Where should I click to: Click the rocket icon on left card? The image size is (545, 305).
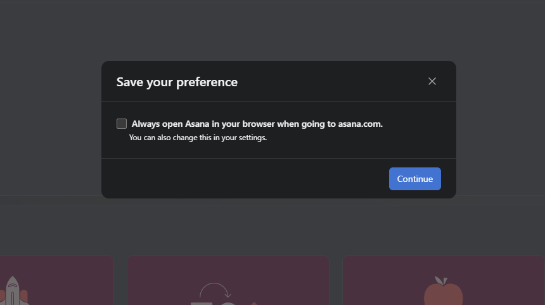click(14, 293)
